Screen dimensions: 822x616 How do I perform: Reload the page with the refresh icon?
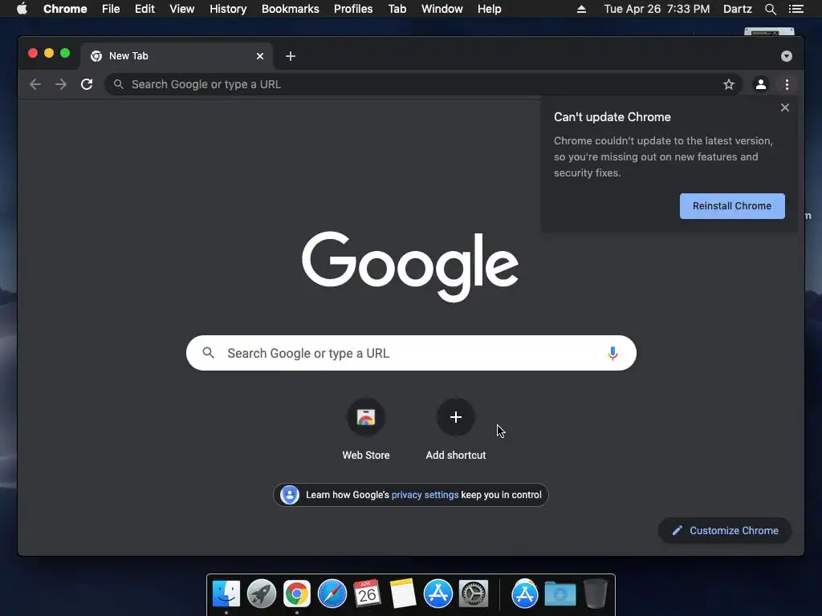pyautogui.click(x=87, y=84)
